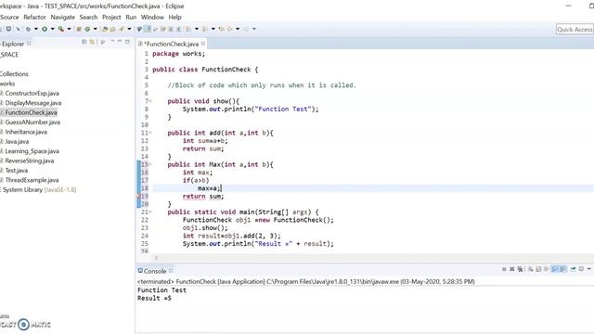
Task: Select DisplayMessage.java in Explorer
Action: (x=33, y=103)
